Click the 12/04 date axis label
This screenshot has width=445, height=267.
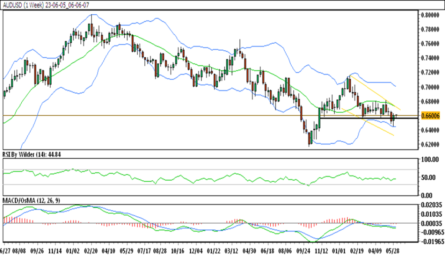click(x=196, y=251)
